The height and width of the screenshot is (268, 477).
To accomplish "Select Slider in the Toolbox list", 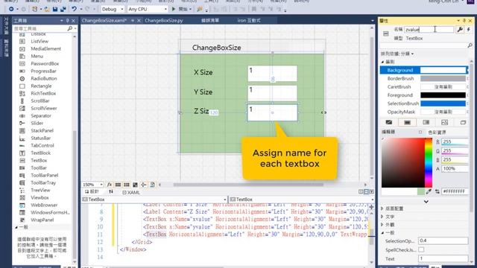I will click(37, 123).
